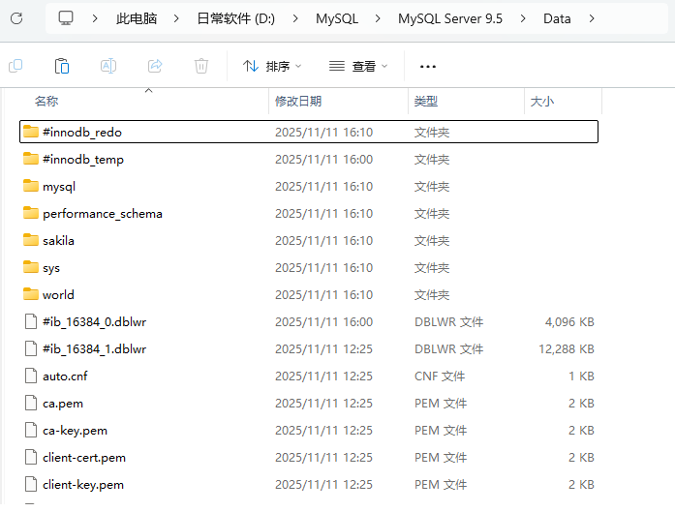Sort by 类型 column header
The image size is (675, 512).
click(426, 102)
